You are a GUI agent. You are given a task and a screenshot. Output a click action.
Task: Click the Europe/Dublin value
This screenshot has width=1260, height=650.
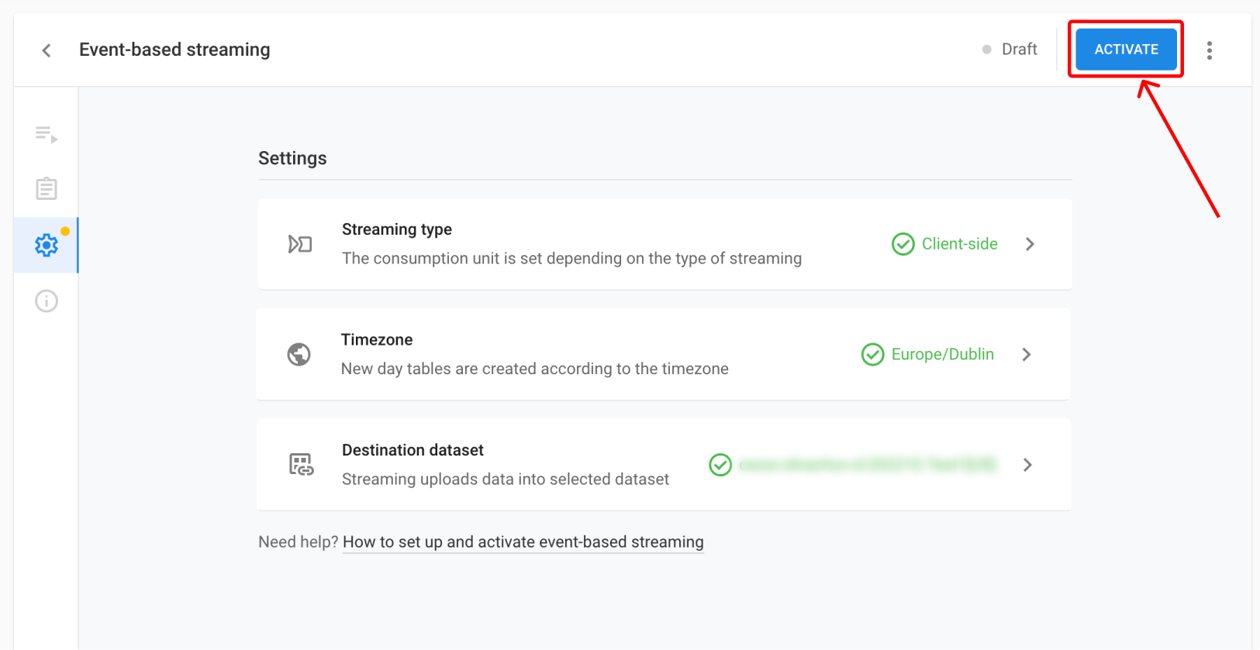click(x=942, y=354)
